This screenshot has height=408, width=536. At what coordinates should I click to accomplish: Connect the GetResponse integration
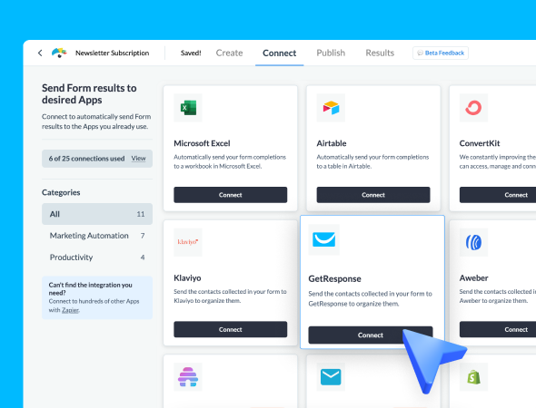(371, 335)
